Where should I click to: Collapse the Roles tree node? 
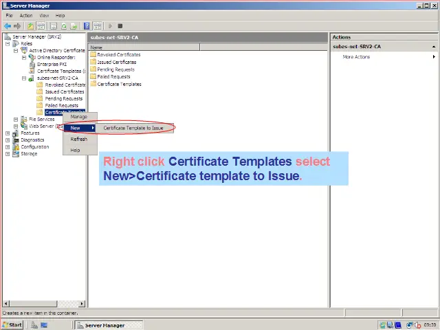[8, 43]
